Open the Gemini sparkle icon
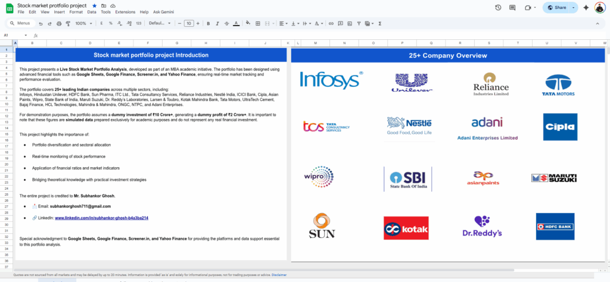Viewport: 610px width, 282px height. pos(586,8)
